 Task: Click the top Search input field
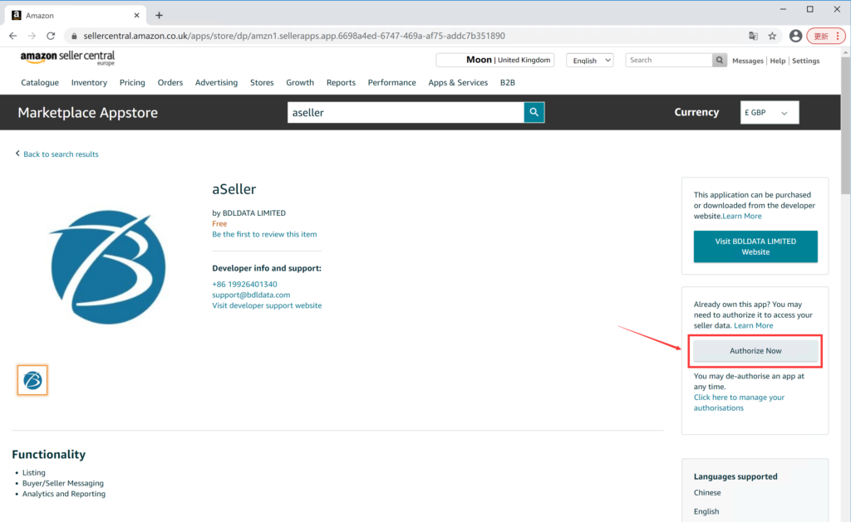(669, 61)
